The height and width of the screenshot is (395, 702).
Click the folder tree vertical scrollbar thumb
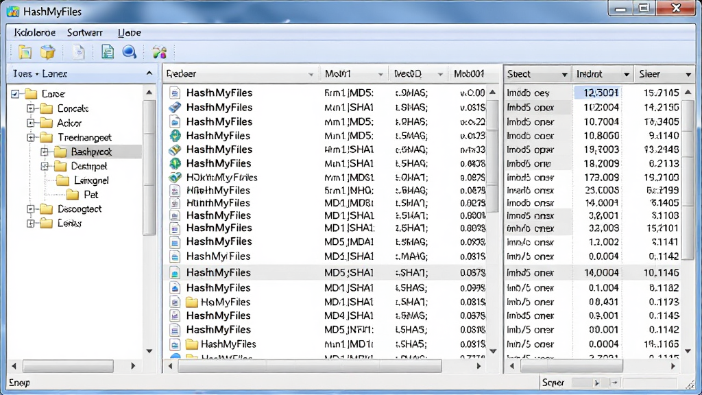click(149, 167)
